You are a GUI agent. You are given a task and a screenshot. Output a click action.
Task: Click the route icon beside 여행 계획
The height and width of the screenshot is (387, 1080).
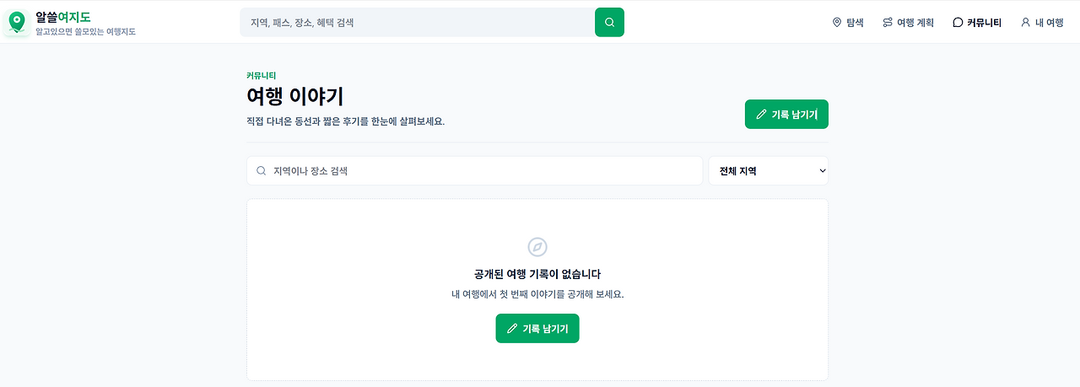pyautogui.click(x=888, y=23)
